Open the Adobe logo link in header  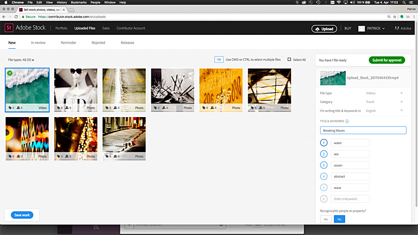tap(403, 28)
